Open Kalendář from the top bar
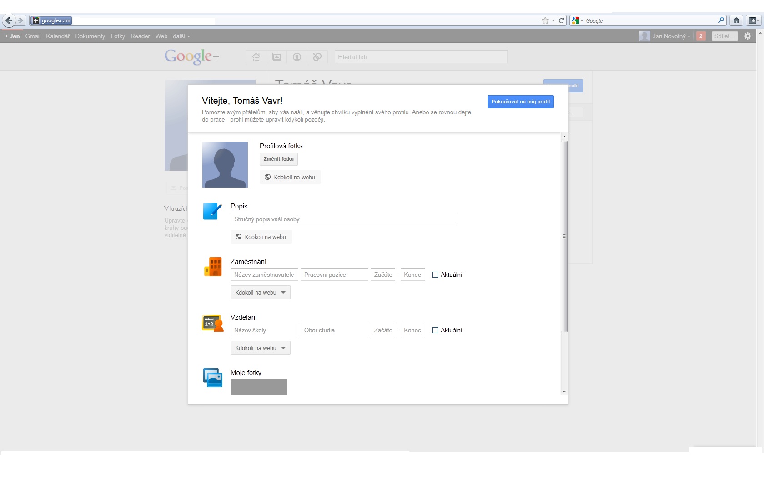The image size is (764, 478). tap(58, 36)
